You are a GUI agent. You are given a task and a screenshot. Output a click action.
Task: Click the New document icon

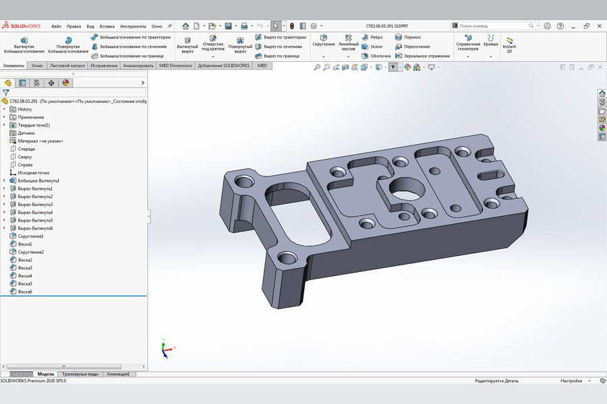(197, 26)
